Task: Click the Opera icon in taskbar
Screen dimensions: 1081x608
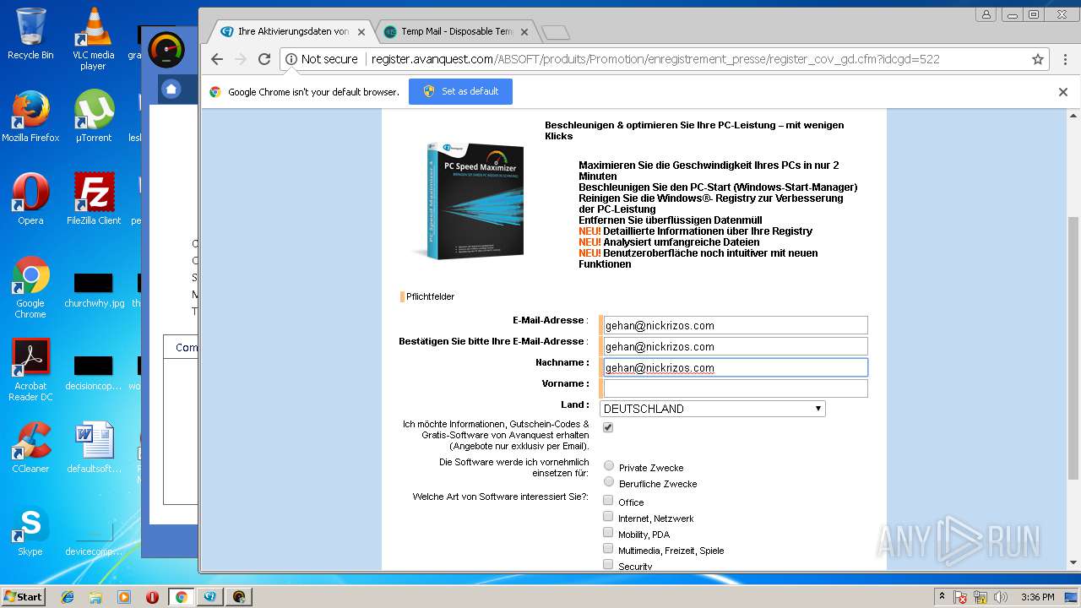Action: pyautogui.click(x=152, y=597)
